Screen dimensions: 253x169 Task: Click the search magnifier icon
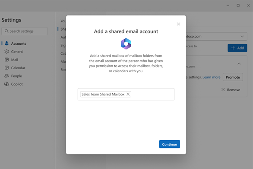(x=6, y=31)
